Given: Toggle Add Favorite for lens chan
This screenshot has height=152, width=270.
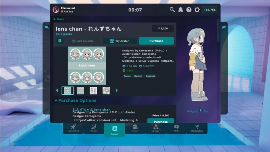Looking at the screenshot, I should tap(83, 41).
